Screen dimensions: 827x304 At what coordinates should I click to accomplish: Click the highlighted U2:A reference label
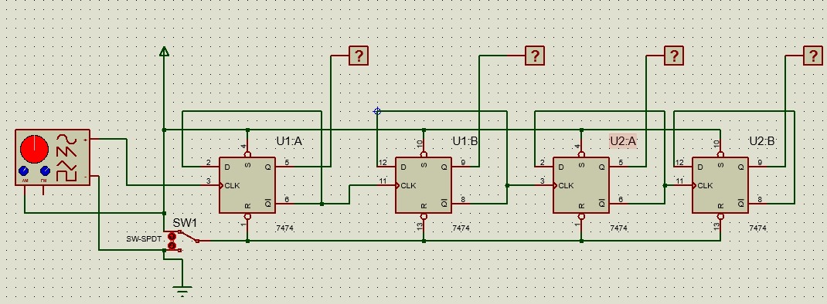(x=623, y=140)
